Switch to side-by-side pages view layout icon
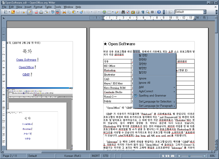 click(x=168, y=156)
